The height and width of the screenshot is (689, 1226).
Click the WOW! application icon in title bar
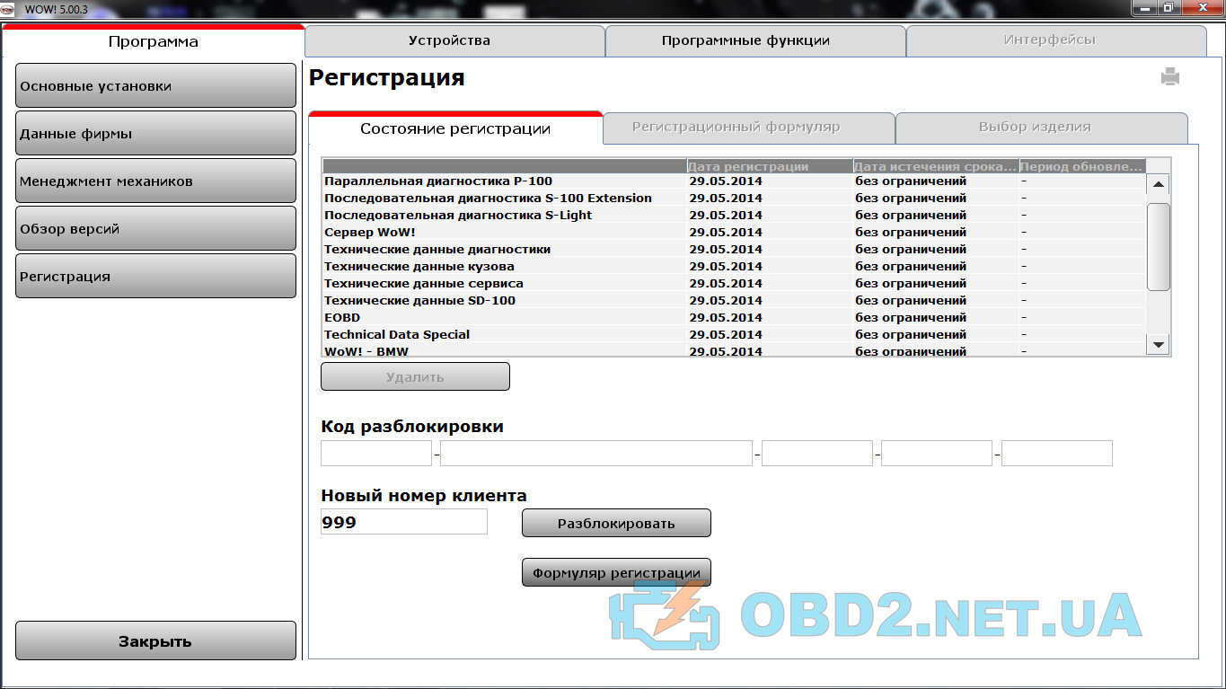tap(8, 8)
